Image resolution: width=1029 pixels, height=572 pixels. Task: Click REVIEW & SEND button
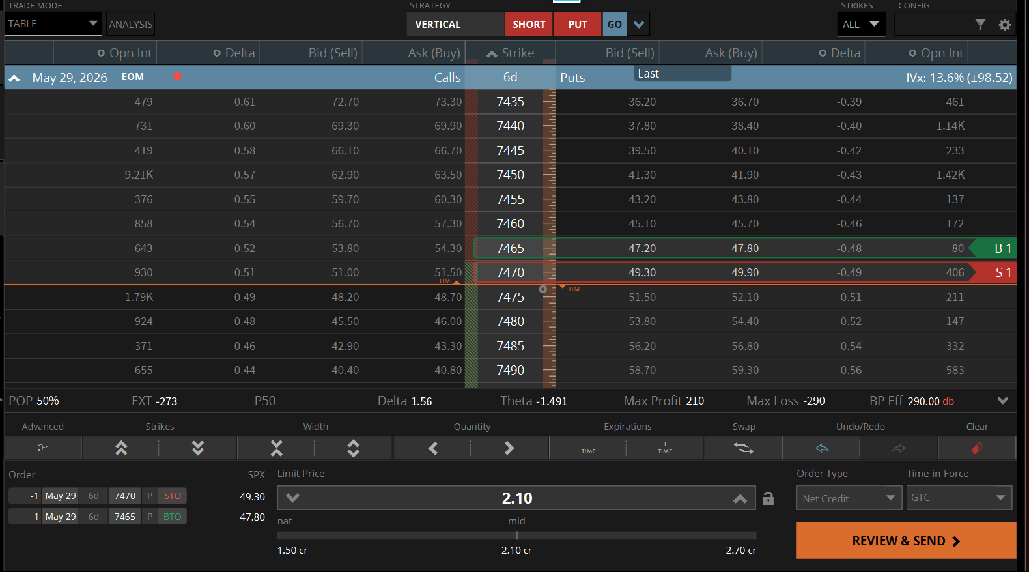pos(906,541)
